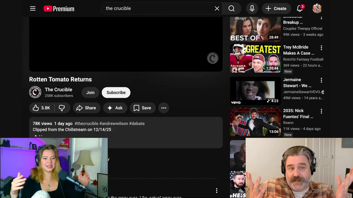The image size is (353, 198).
Task: Open the account avatar menu
Action: (317, 9)
